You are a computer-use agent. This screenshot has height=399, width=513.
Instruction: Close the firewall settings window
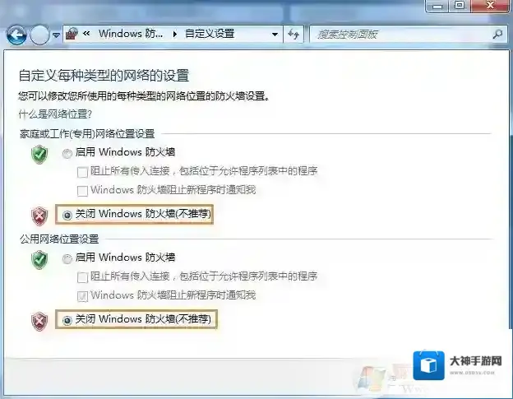coord(490,6)
